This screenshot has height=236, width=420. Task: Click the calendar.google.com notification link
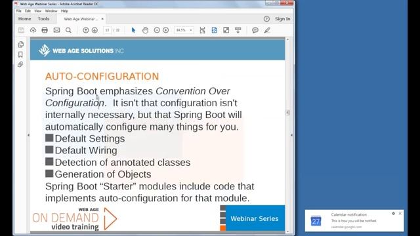tap(346, 227)
